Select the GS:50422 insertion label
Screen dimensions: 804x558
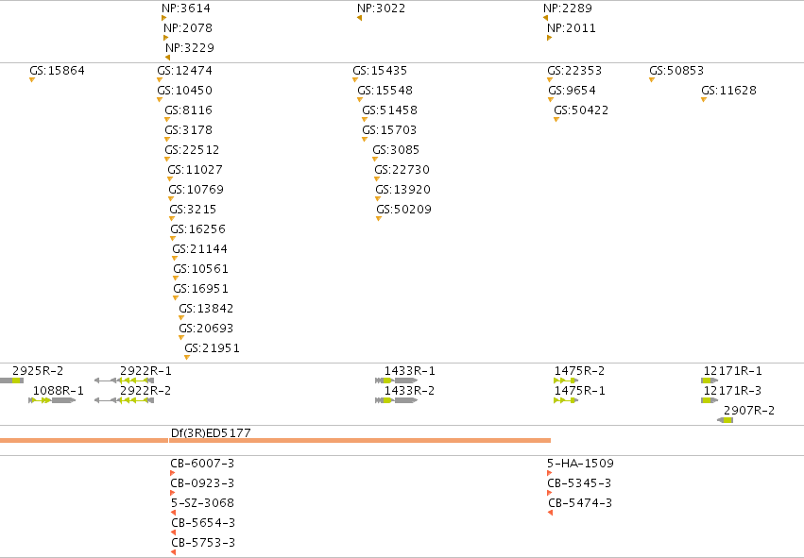[x=581, y=110]
